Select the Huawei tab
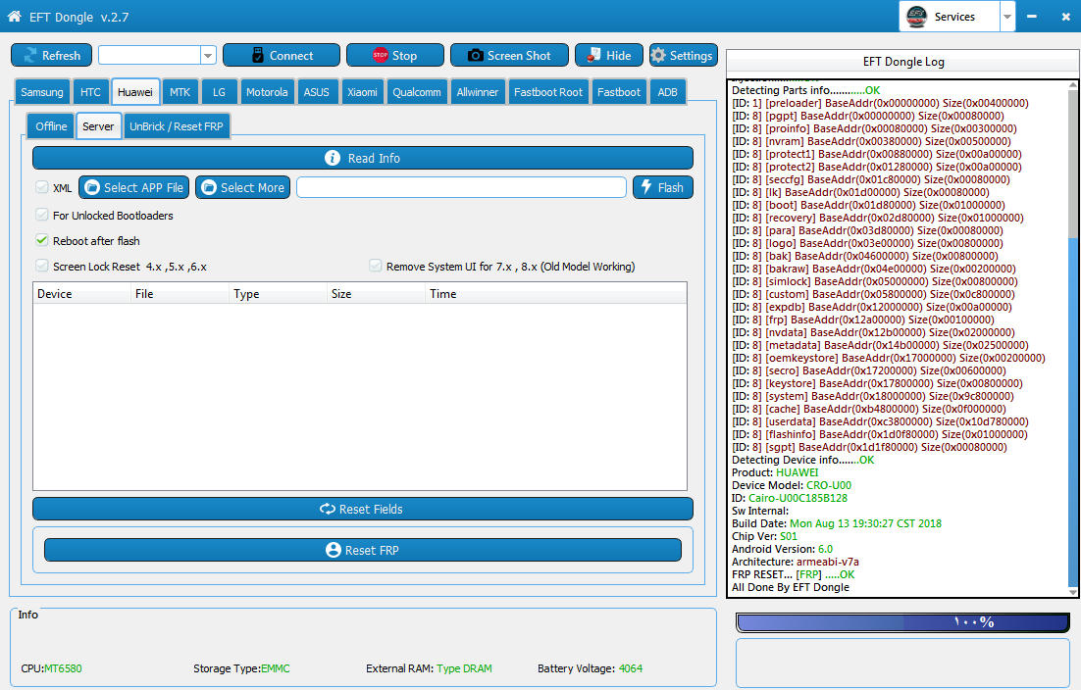The height and width of the screenshot is (690, 1081). (135, 91)
